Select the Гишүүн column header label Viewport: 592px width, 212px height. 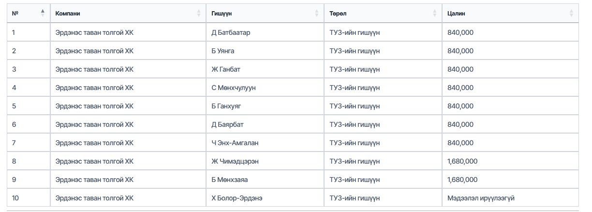pyautogui.click(x=221, y=14)
